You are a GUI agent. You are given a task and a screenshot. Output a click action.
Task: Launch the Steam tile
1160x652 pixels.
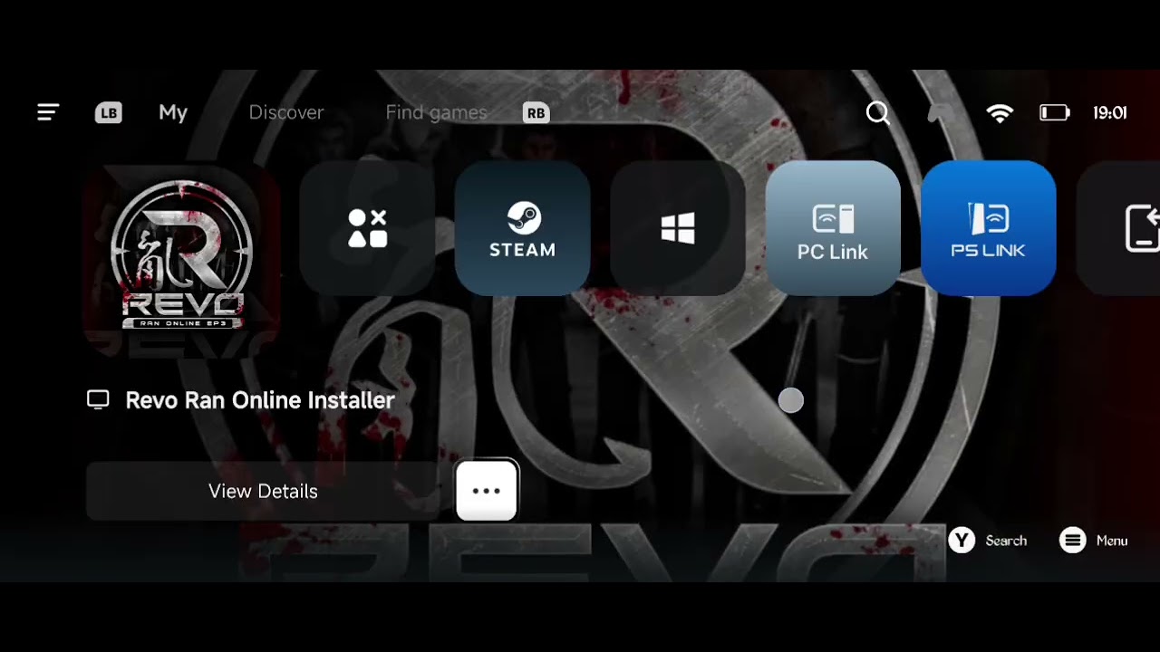523,228
